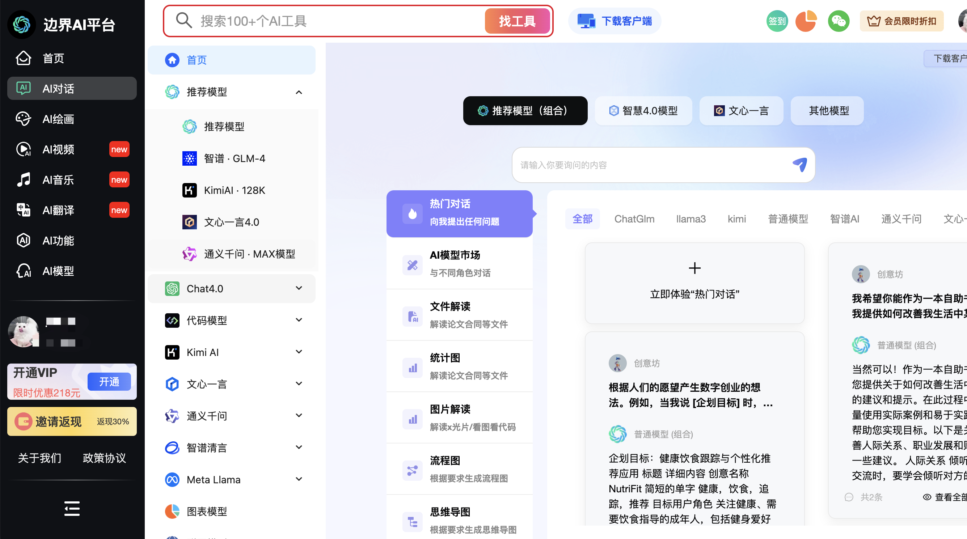Expand the 代码模型 group
The height and width of the screenshot is (539, 967).
pos(232,321)
